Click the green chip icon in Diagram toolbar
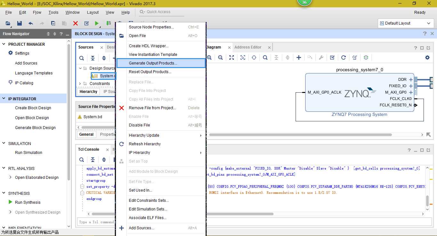 [x=366, y=57]
